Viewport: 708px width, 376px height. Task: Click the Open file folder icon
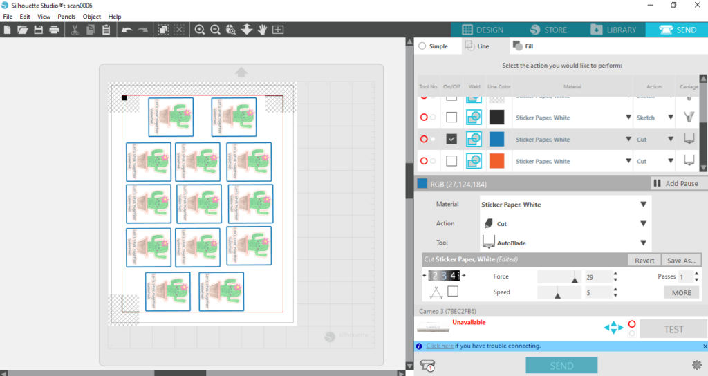(x=23, y=30)
